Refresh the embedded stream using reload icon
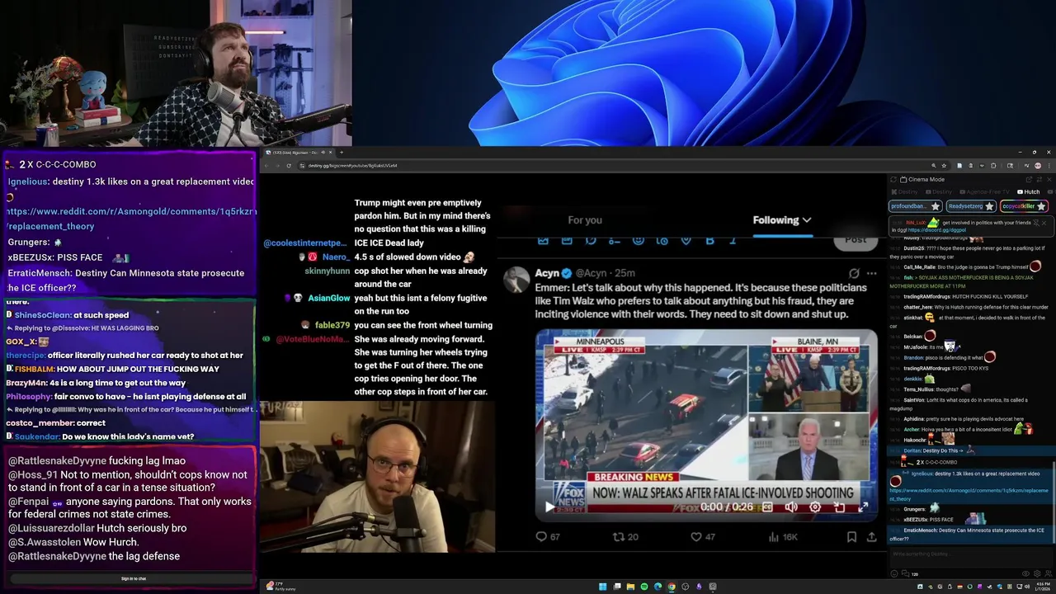Viewport: 1056px width, 594px height. pyautogui.click(x=893, y=179)
